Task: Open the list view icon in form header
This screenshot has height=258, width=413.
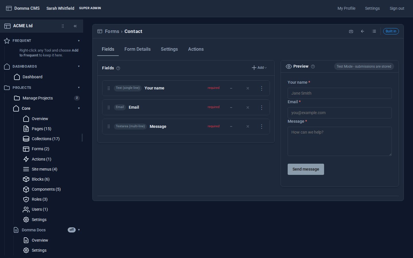Action: click(x=374, y=31)
